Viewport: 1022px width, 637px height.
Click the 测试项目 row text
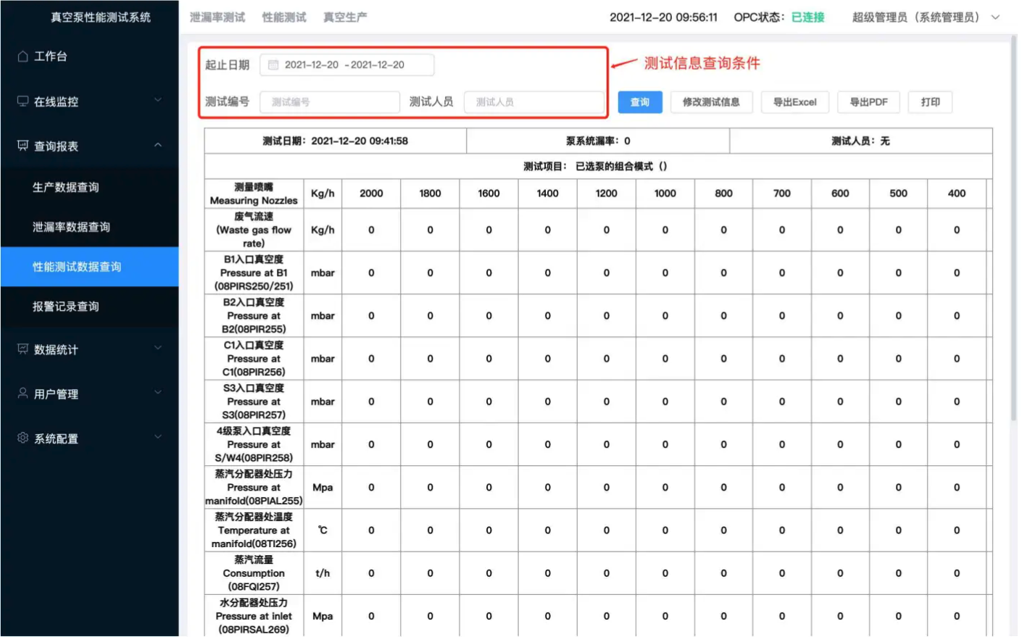click(595, 166)
